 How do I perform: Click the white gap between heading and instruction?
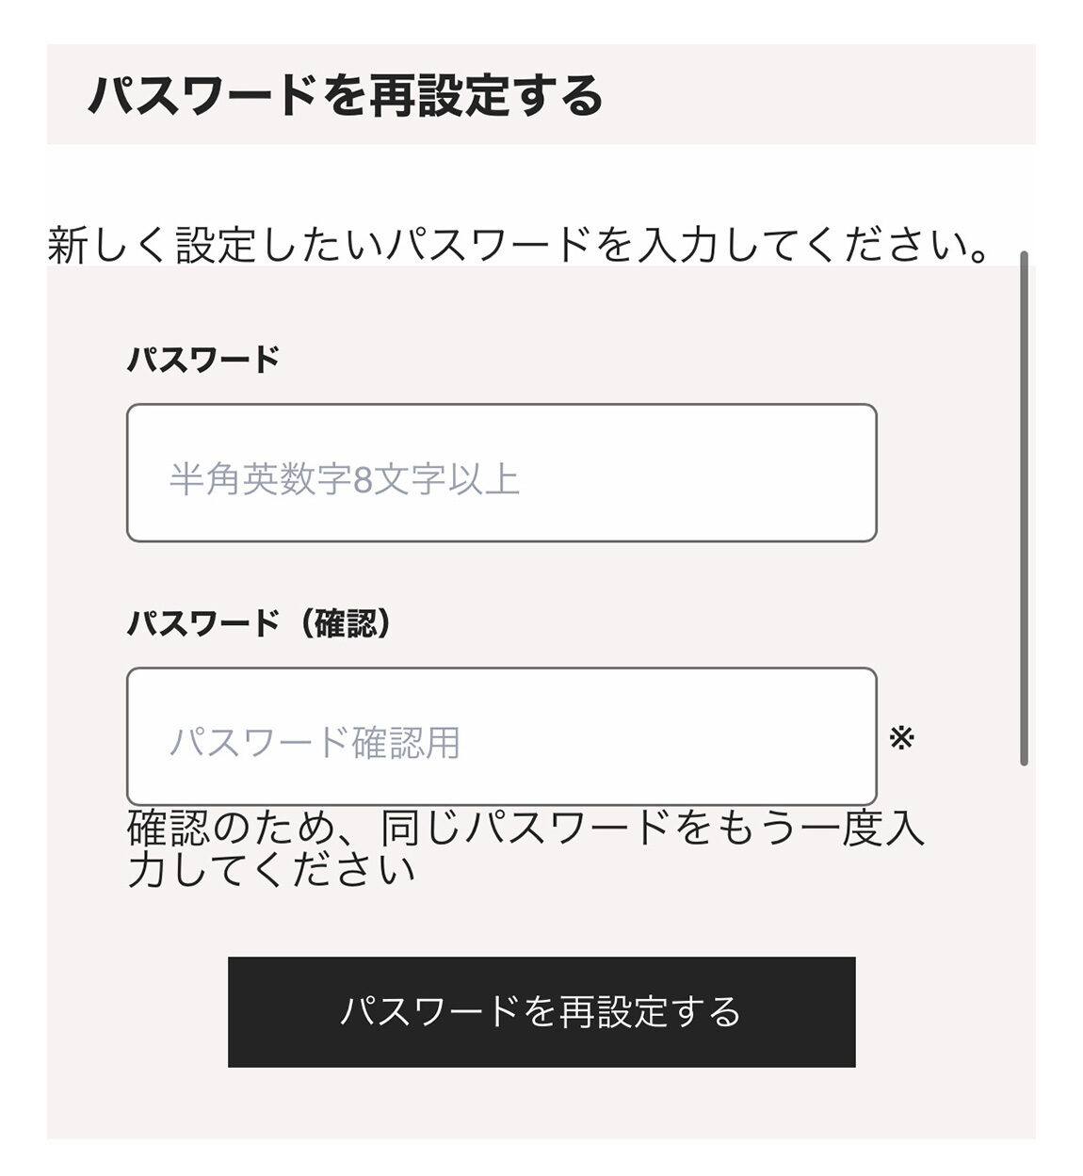coord(541,183)
